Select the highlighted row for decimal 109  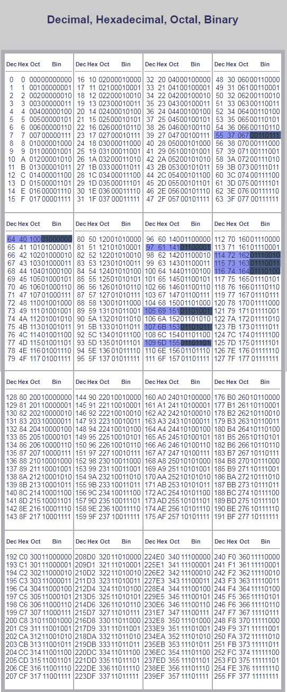[x=178, y=343]
